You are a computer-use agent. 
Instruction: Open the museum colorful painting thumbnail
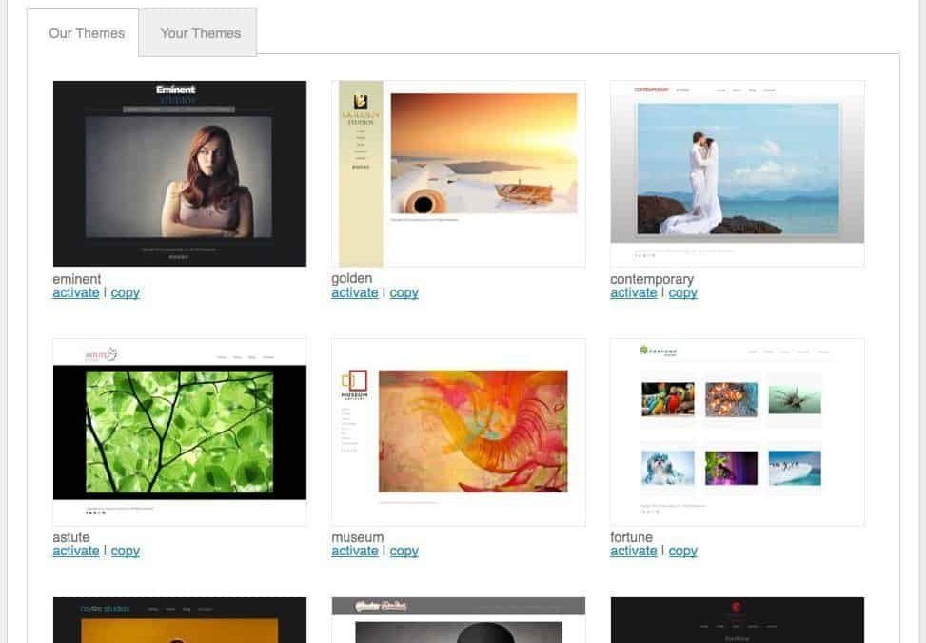point(458,432)
